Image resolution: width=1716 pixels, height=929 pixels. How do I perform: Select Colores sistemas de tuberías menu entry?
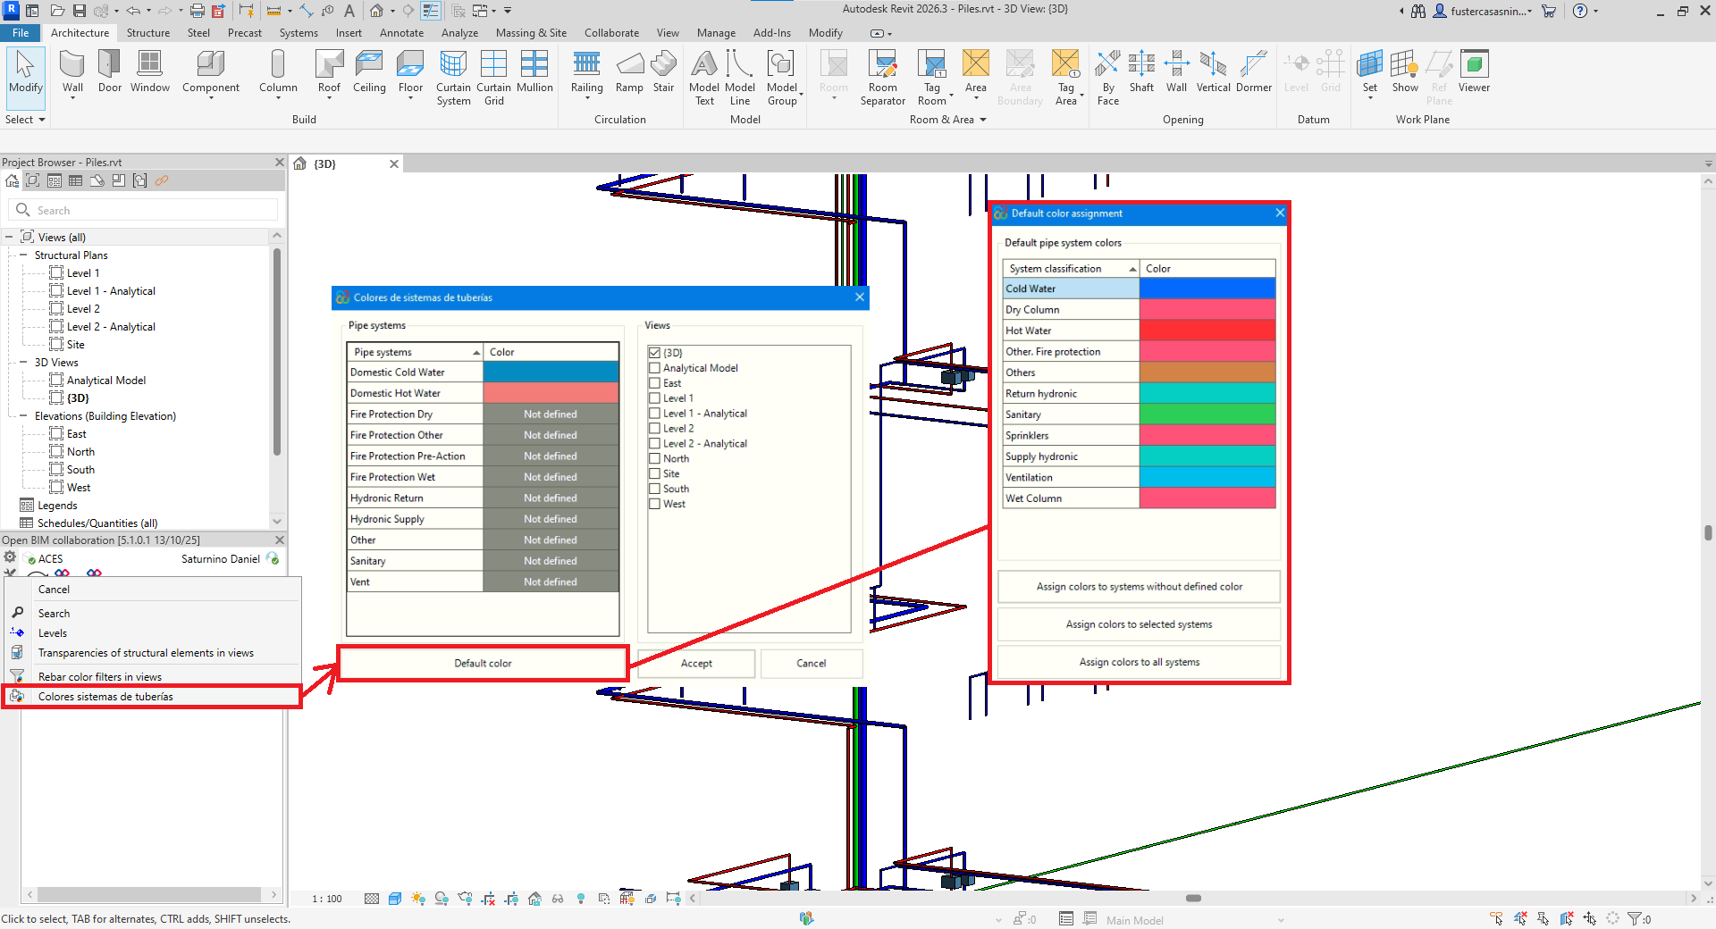coord(105,697)
